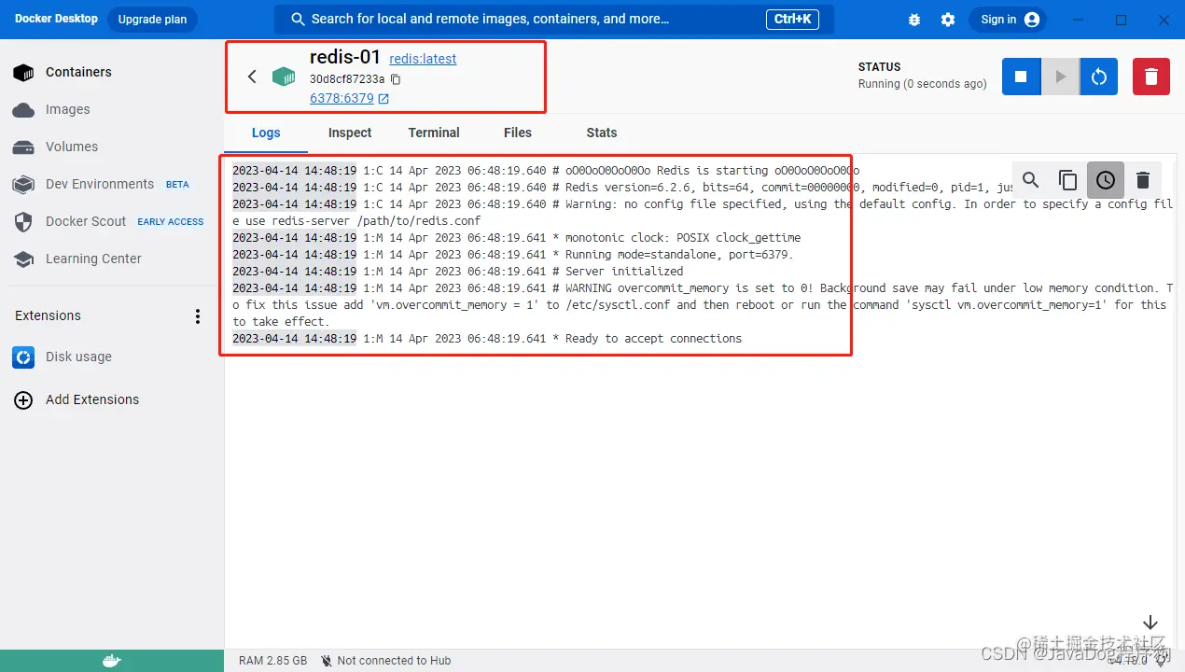Click the Ctrl+K shortcut badge

tap(793, 19)
